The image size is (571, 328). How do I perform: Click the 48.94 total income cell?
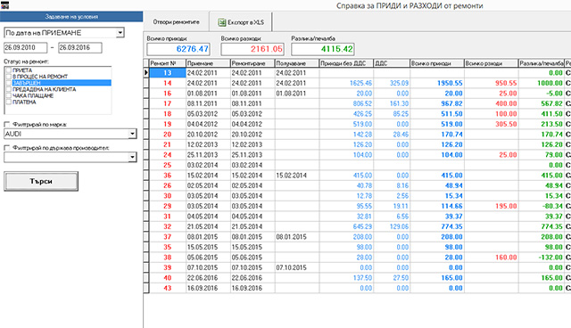click(437, 185)
